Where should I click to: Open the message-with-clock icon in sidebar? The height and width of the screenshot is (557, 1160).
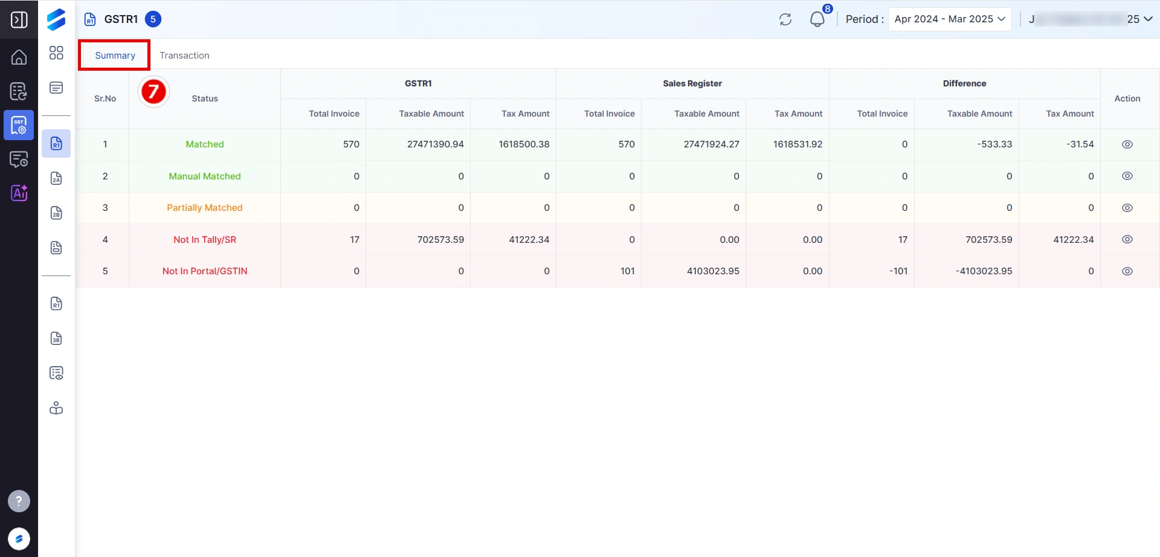click(19, 159)
